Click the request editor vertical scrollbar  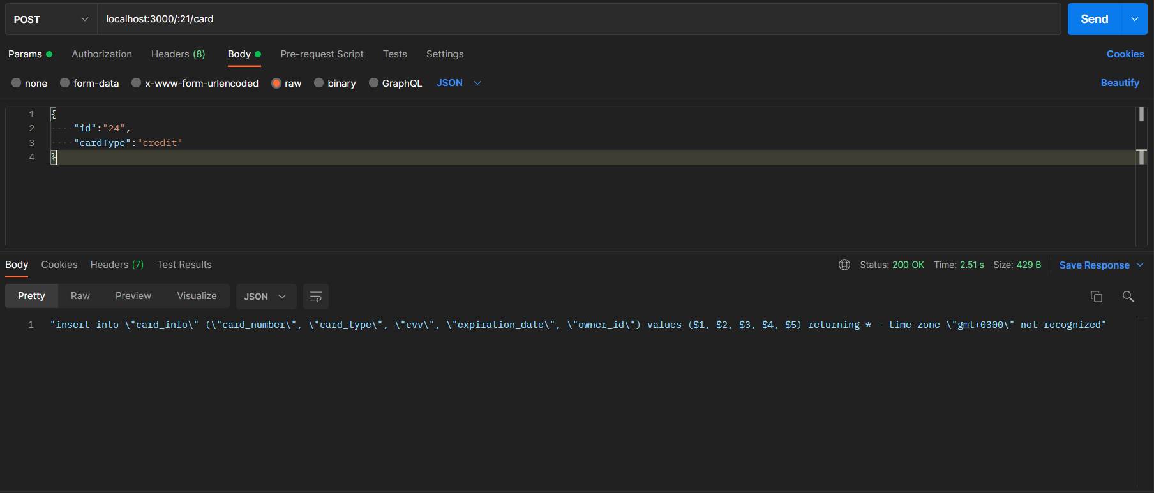[x=1141, y=177]
